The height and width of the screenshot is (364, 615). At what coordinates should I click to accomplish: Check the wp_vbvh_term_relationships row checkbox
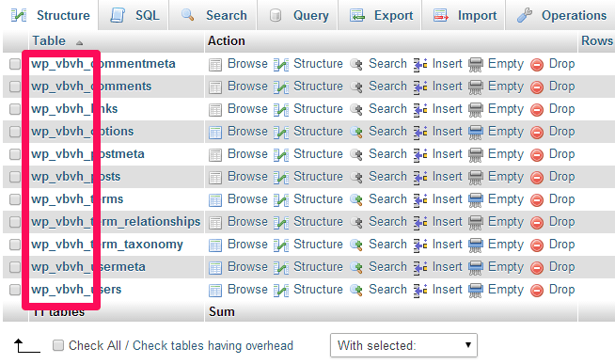pos(15,222)
